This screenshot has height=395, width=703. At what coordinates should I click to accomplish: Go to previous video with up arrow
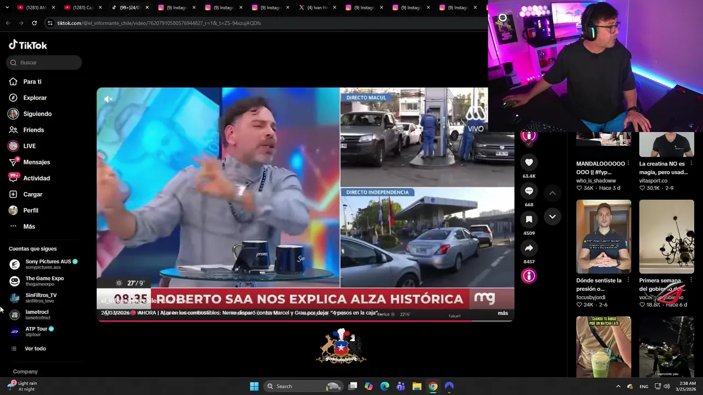tap(553, 193)
